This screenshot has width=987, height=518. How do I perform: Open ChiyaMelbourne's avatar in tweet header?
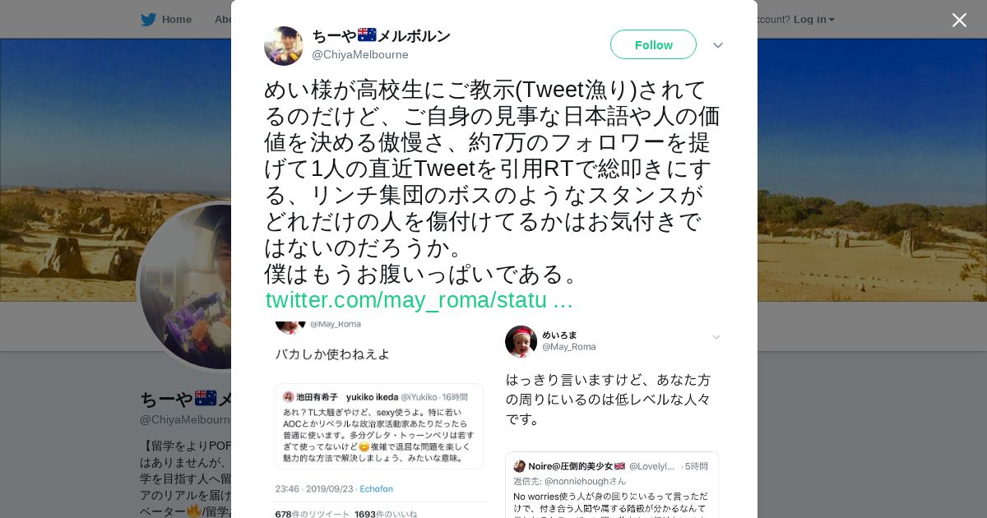(x=284, y=46)
